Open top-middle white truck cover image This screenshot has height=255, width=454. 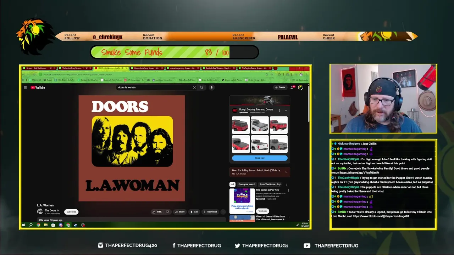(260, 125)
